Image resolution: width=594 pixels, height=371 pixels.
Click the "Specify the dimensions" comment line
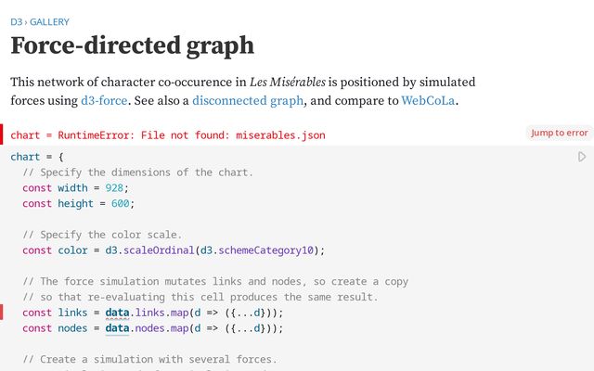tap(138, 172)
